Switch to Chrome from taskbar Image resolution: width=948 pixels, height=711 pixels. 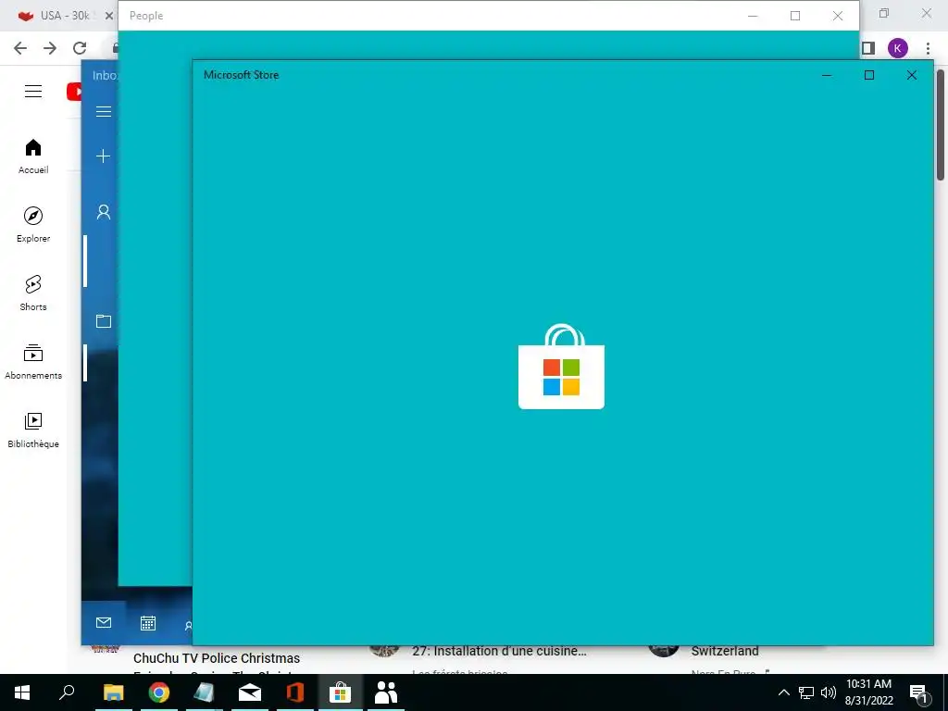tap(159, 692)
